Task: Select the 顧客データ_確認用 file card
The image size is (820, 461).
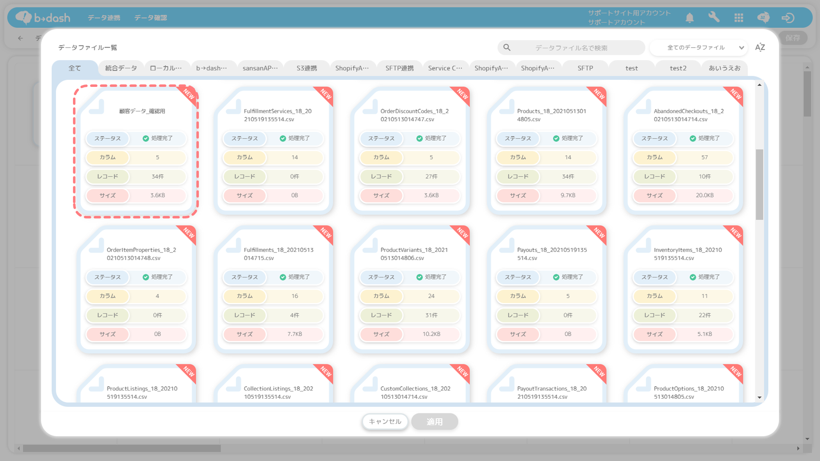Action: pos(136,151)
